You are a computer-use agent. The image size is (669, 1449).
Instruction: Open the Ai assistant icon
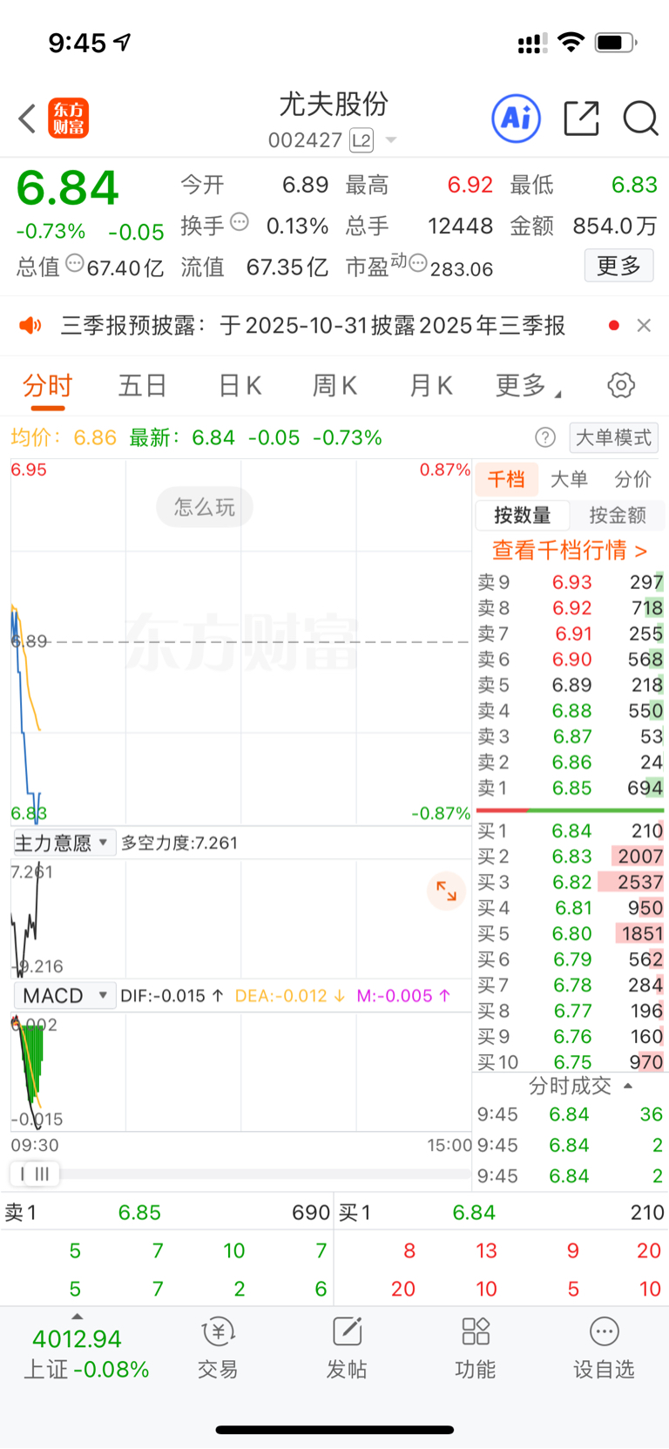click(517, 118)
